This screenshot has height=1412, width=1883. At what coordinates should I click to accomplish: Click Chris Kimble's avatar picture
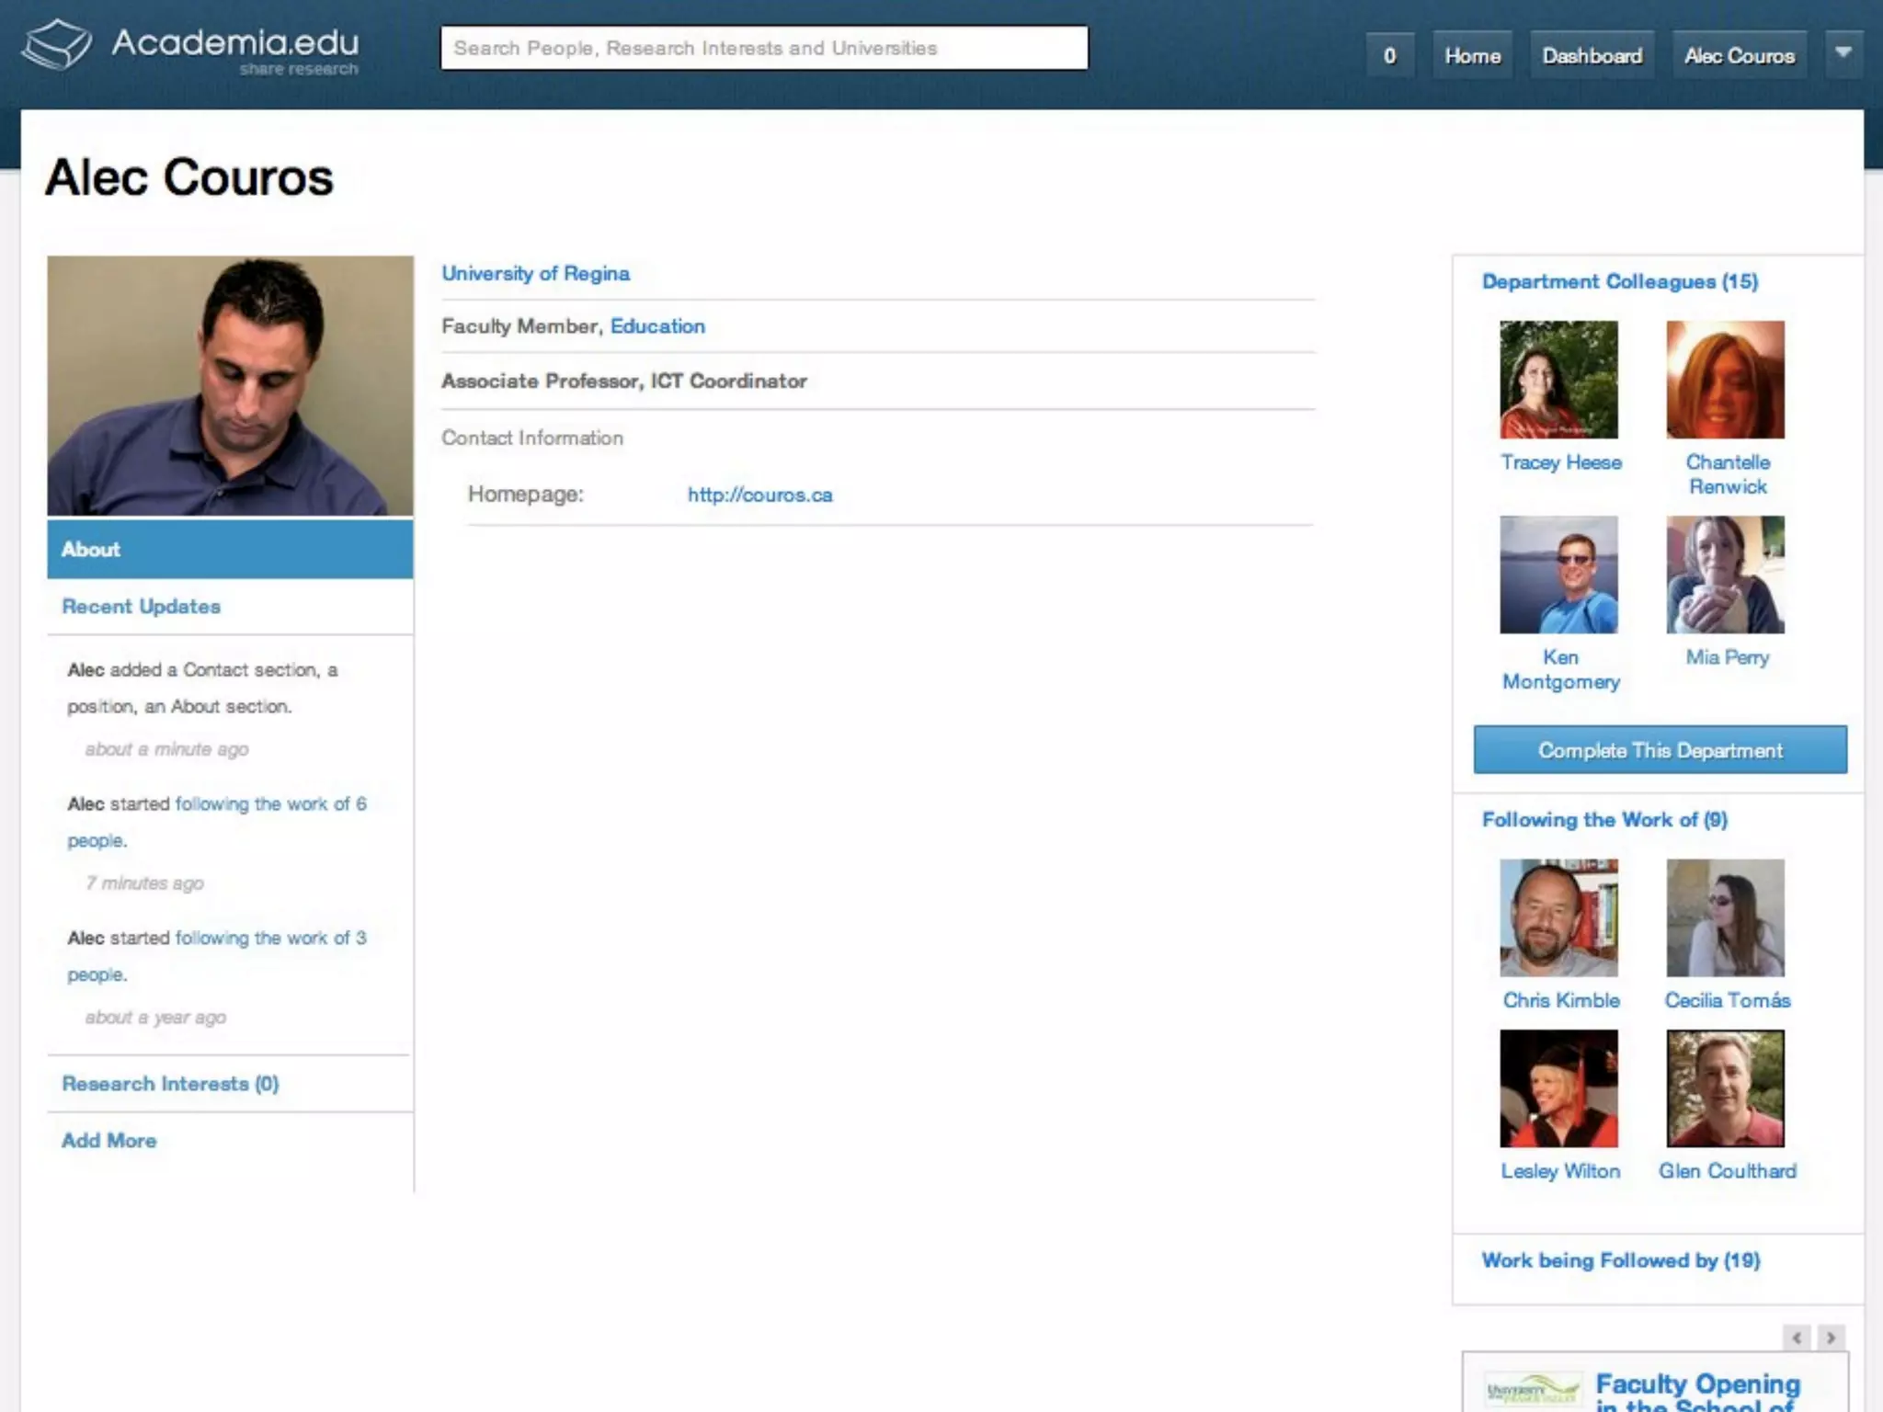(x=1558, y=917)
